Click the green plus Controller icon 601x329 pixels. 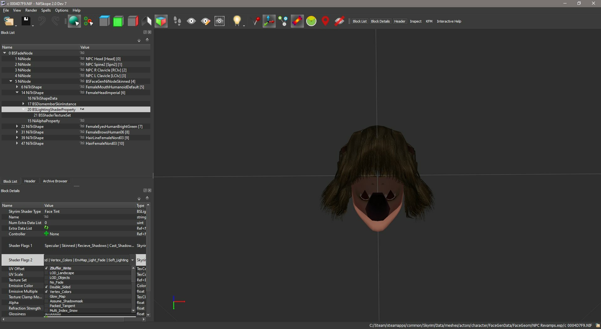point(46,234)
